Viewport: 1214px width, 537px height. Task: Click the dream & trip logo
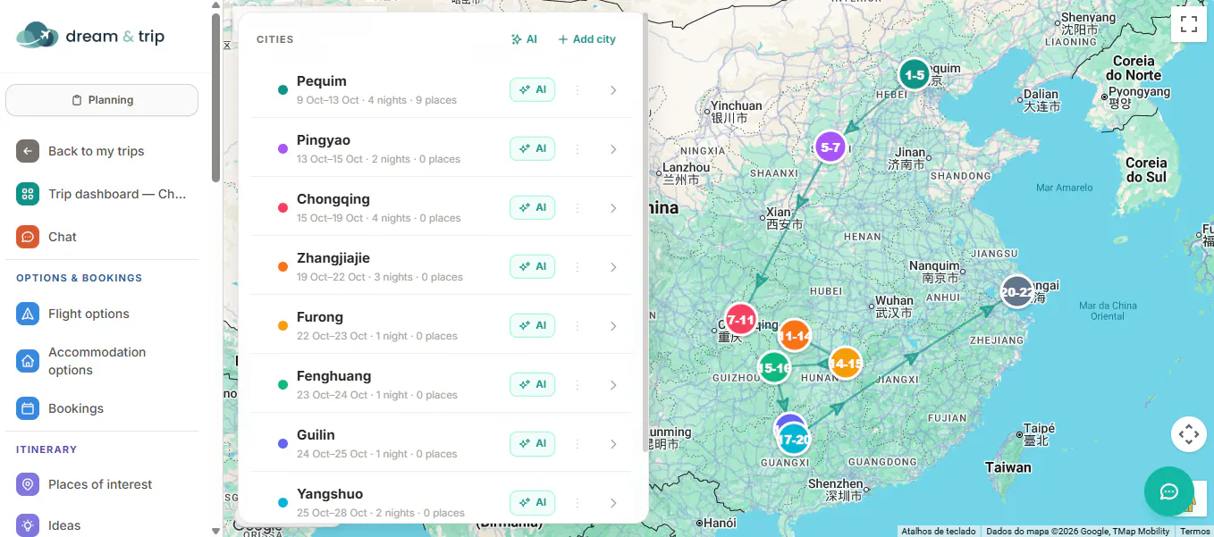[90, 36]
